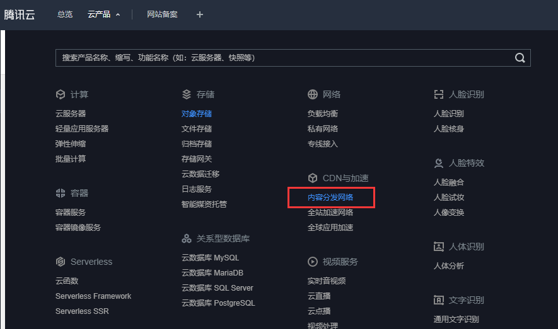Click the 关系型数据库 category icon
This screenshot has width=558, height=329.
187,238
